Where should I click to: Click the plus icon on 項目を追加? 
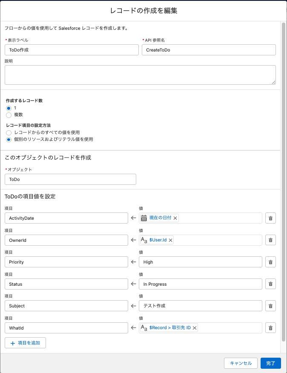(x=13, y=343)
